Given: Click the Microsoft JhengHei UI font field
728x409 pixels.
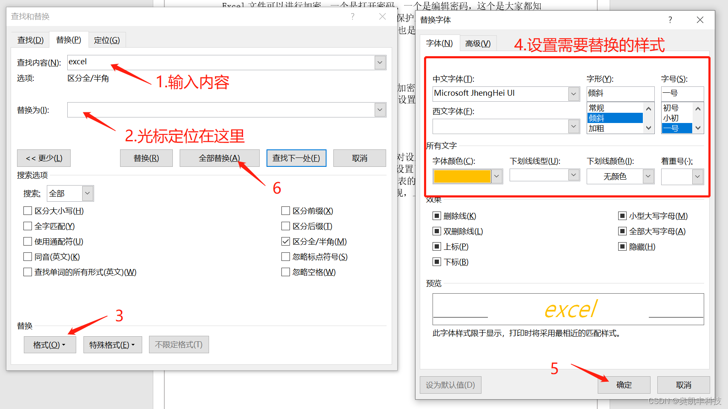Looking at the screenshot, I should click(x=500, y=94).
